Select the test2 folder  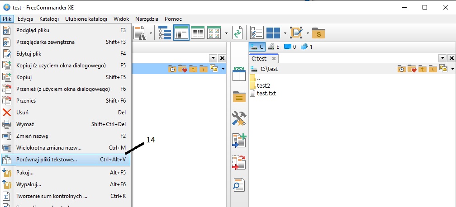(260, 86)
